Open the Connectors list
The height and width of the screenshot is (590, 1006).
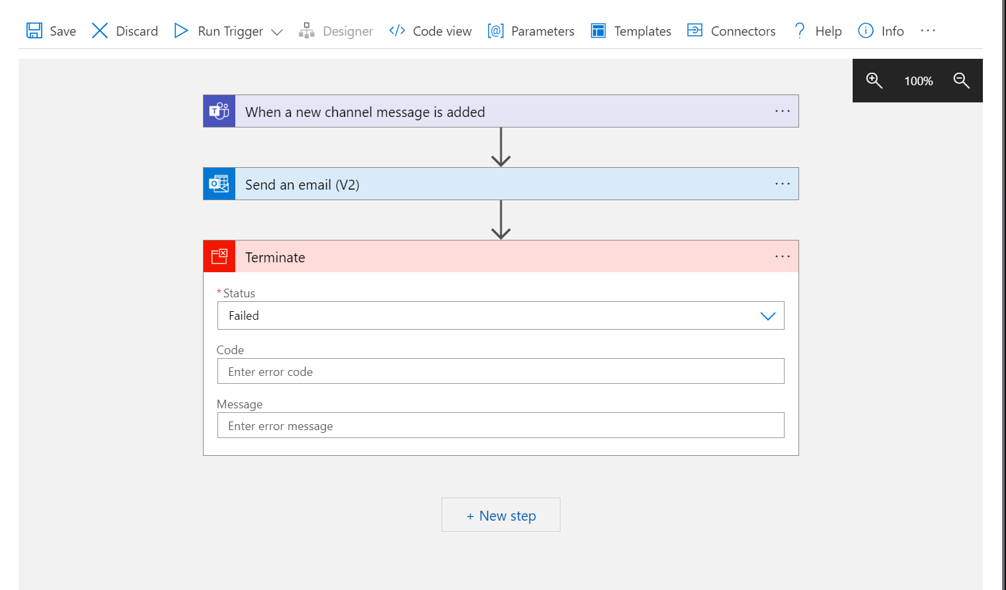pyautogui.click(x=731, y=30)
